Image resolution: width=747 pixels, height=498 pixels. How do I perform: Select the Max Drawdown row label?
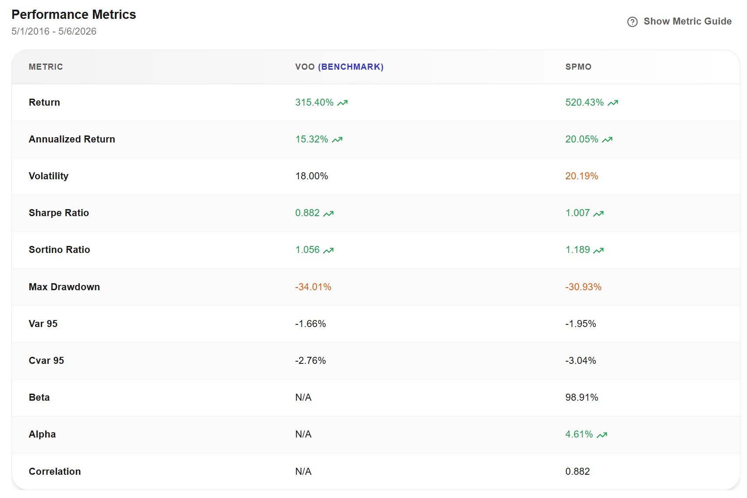pyautogui.click(x=64, y=287)
